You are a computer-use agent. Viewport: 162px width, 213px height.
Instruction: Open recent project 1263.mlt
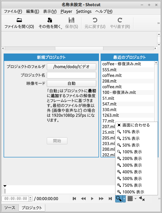(127, 115)
